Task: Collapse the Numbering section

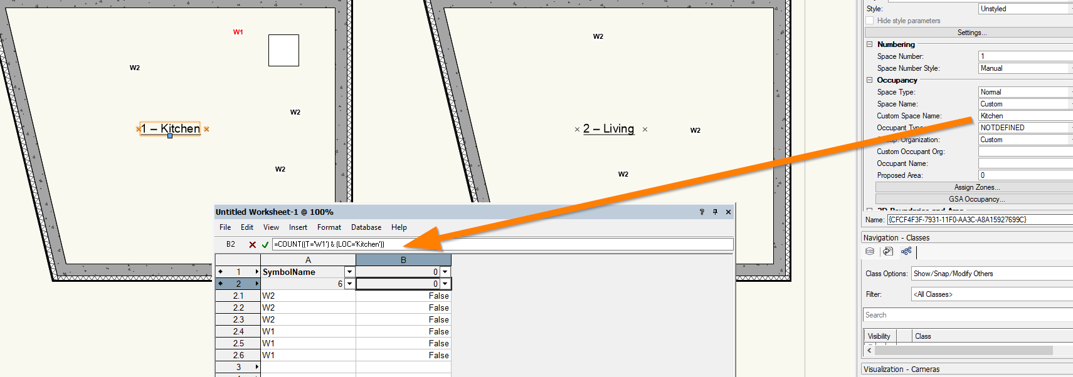Action: 870,44
